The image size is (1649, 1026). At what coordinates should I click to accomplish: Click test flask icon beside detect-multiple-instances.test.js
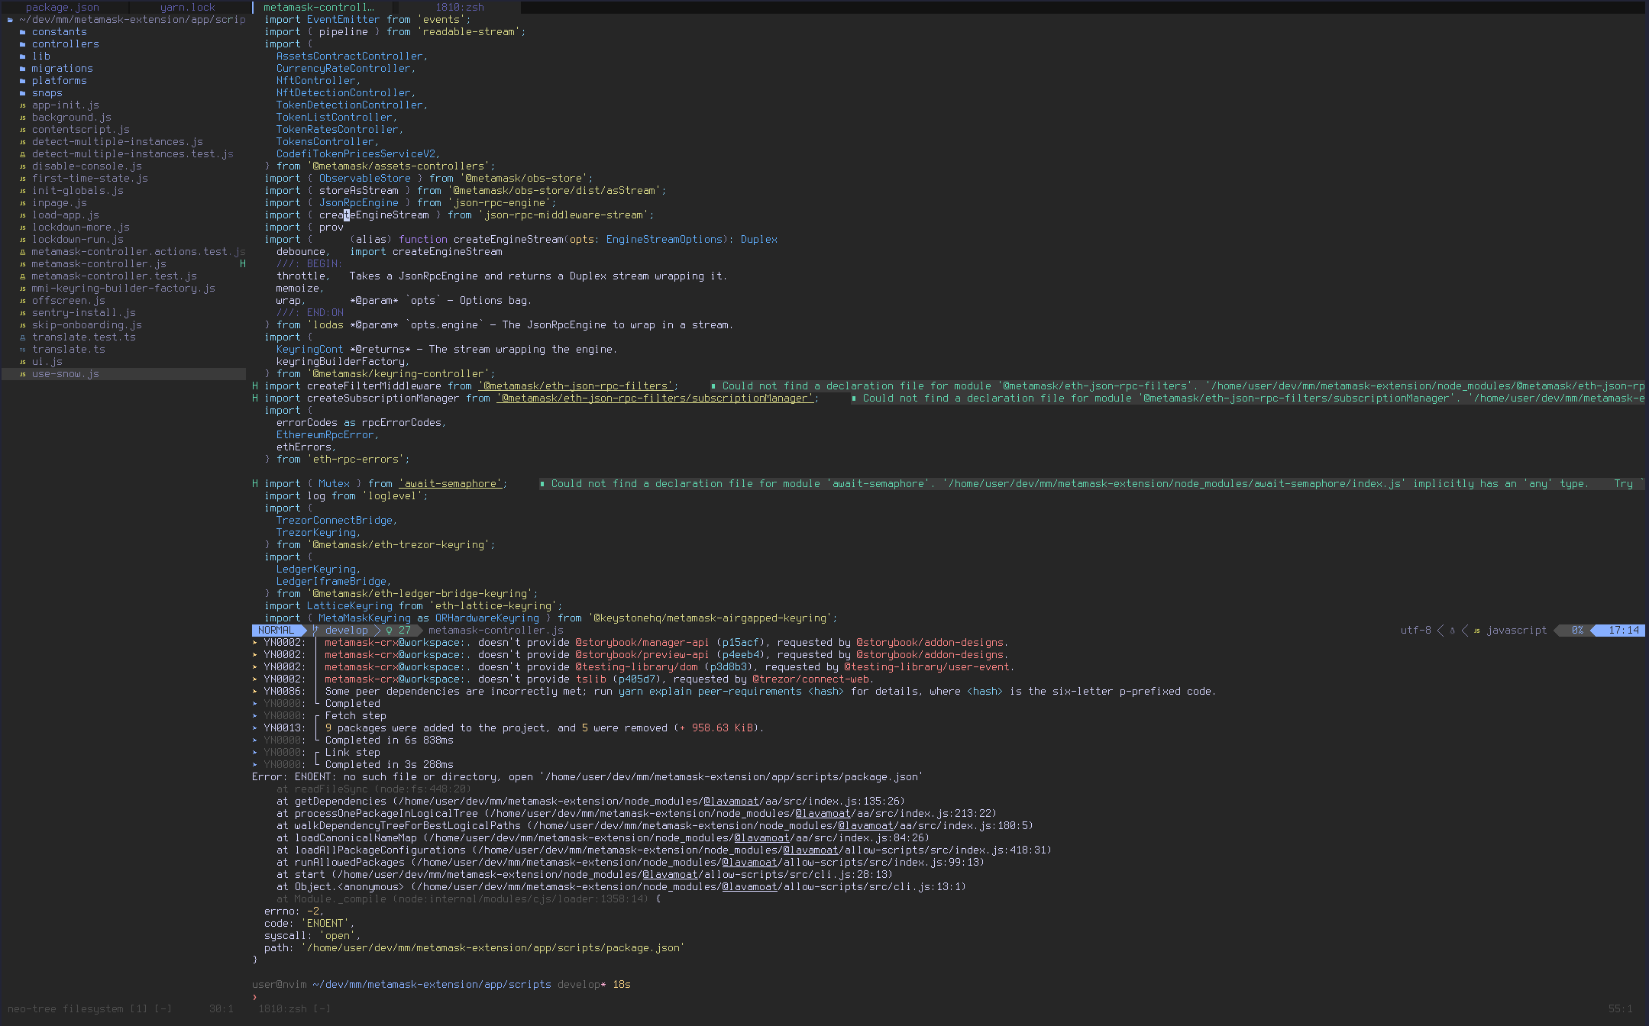23,154
